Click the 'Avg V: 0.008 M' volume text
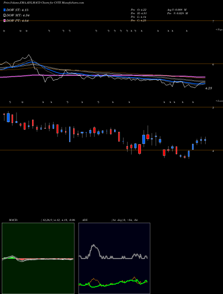 [177, 10]
